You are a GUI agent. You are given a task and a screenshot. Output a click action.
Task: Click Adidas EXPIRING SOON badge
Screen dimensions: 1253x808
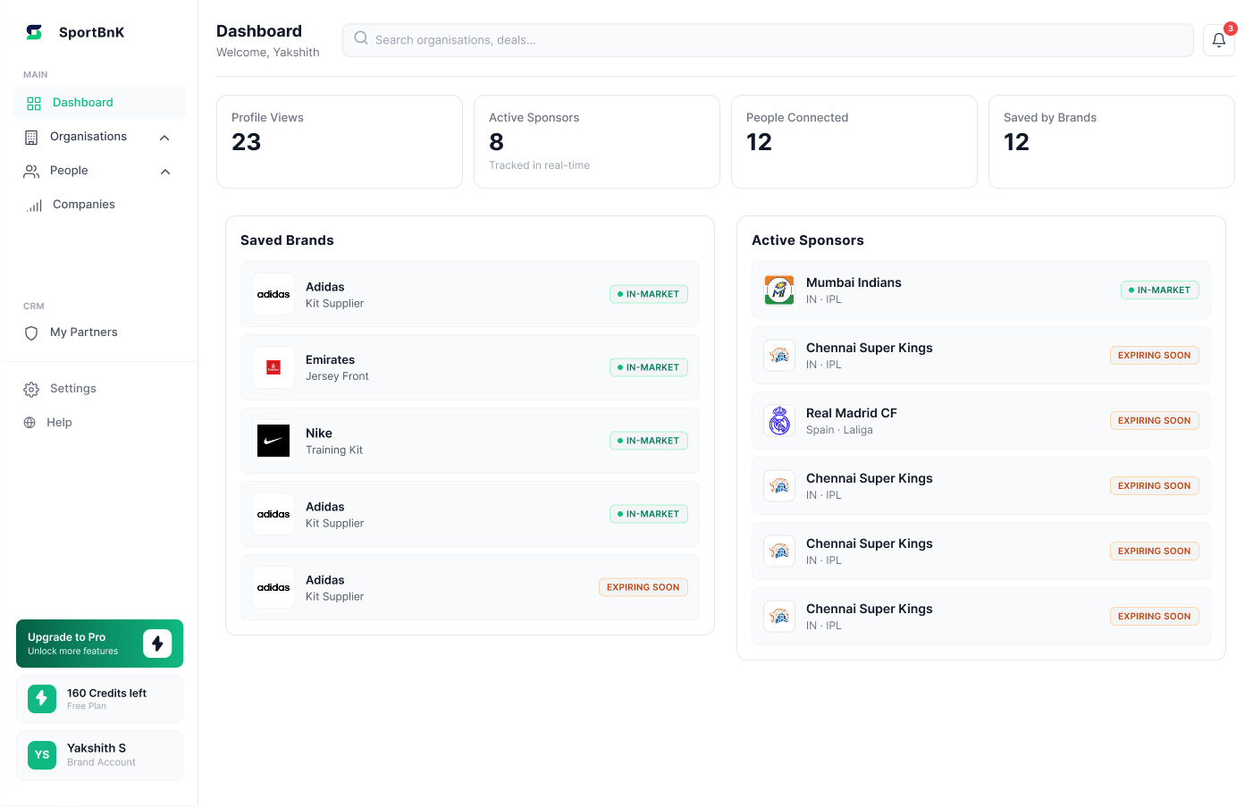[643, 587]
